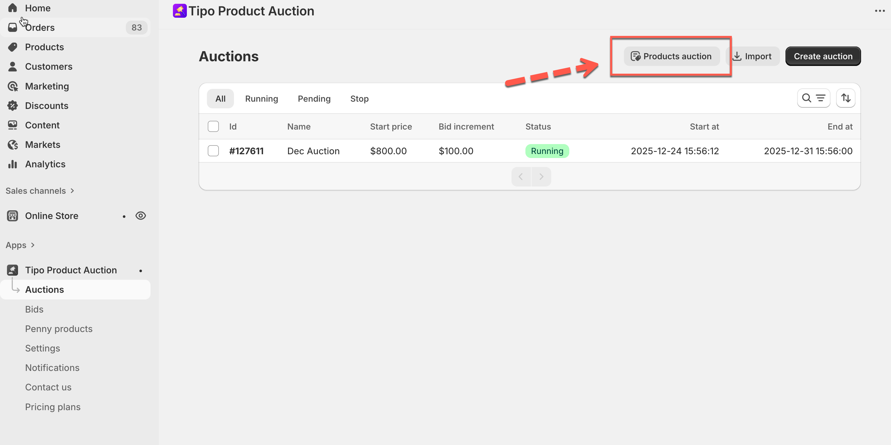Open auction #127611 link
The image size is (891, 445).
coord(246,151)
